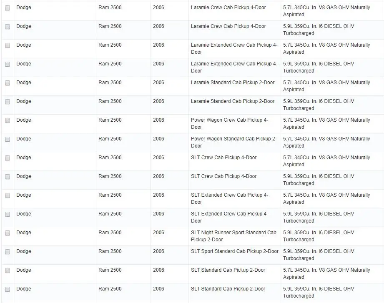Tick the SLT Night Runner Sport row checkbox
Screen dimensions: 384x303
(8, 233)
